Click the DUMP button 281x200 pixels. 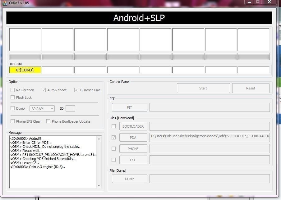click(130, 179)
